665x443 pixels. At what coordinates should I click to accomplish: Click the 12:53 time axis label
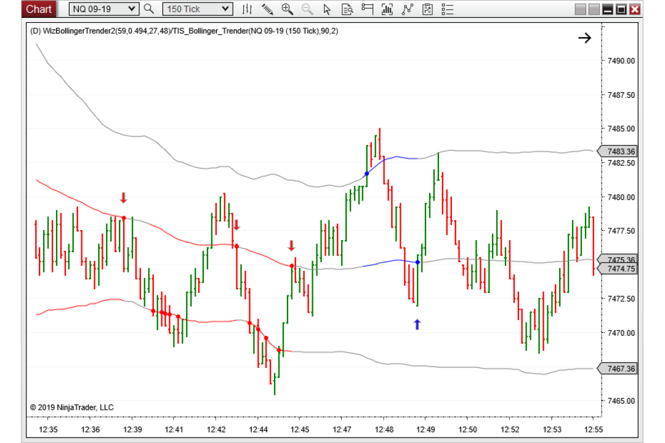tap(552, 429)
